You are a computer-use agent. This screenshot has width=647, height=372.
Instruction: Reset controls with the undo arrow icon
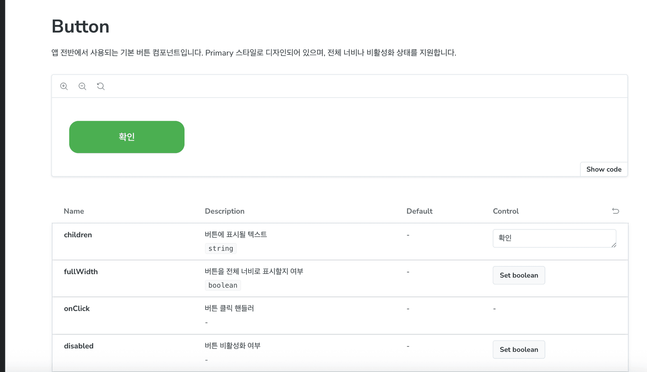point(615,211)
